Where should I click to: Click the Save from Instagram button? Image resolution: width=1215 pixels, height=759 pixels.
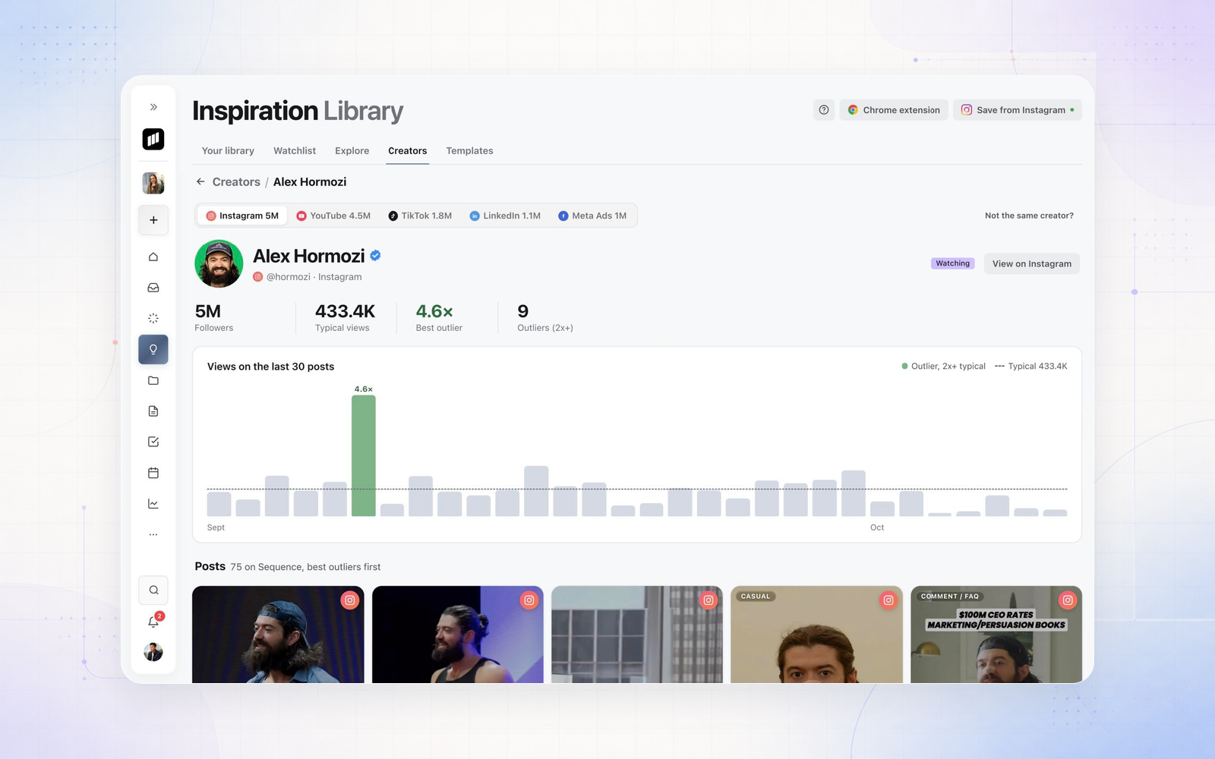tap(1018, 110)
